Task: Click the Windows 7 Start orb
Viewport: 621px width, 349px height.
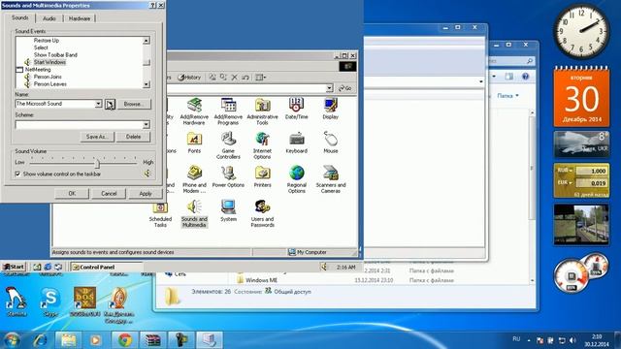Action: tap(12, 340)
